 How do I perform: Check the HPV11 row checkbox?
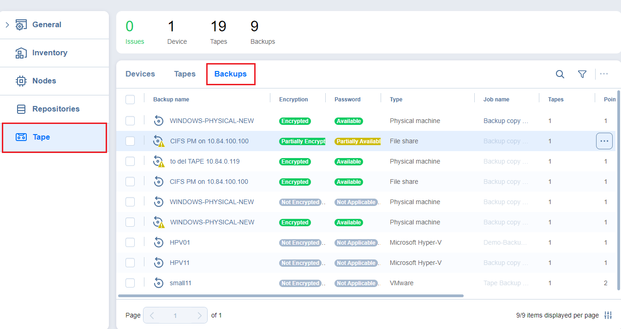[130, 263]
